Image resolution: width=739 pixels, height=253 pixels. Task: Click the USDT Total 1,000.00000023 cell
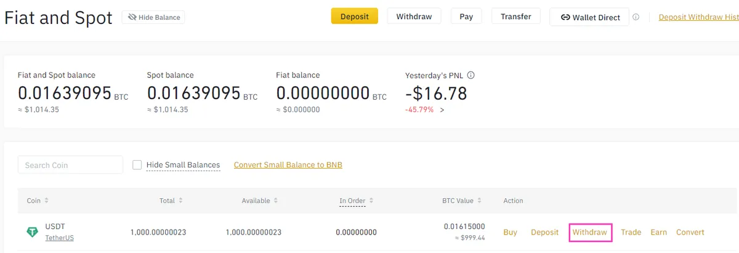(x=158, y=232)
